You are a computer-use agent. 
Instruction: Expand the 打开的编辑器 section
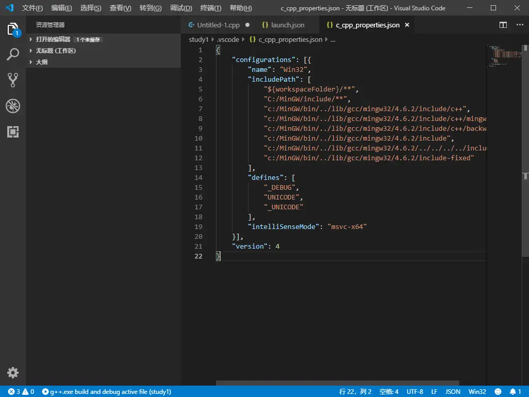point(53,39)
